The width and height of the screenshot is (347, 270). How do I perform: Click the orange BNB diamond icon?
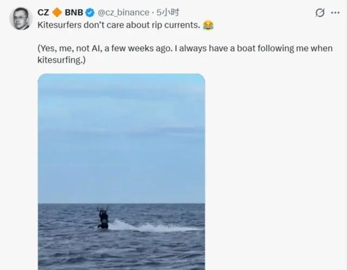pos(57,12)
